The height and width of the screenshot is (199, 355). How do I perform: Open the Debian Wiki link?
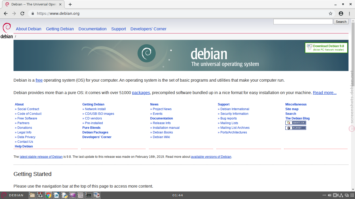(x=161, y=137)
